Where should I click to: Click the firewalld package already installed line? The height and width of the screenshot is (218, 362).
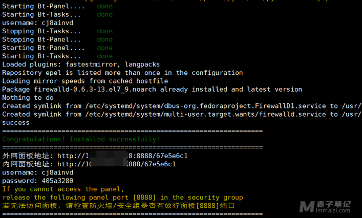(x=152, y=90)
